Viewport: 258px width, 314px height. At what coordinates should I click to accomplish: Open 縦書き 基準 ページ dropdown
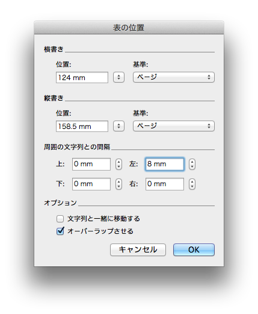(x=174, y=126)
